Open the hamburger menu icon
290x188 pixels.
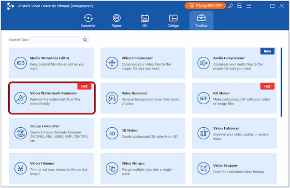tap(249, 6)
